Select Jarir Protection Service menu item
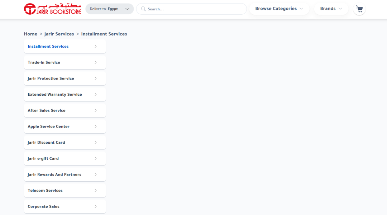The width and height of the screenshot is (387, 215). pos(65,78)
